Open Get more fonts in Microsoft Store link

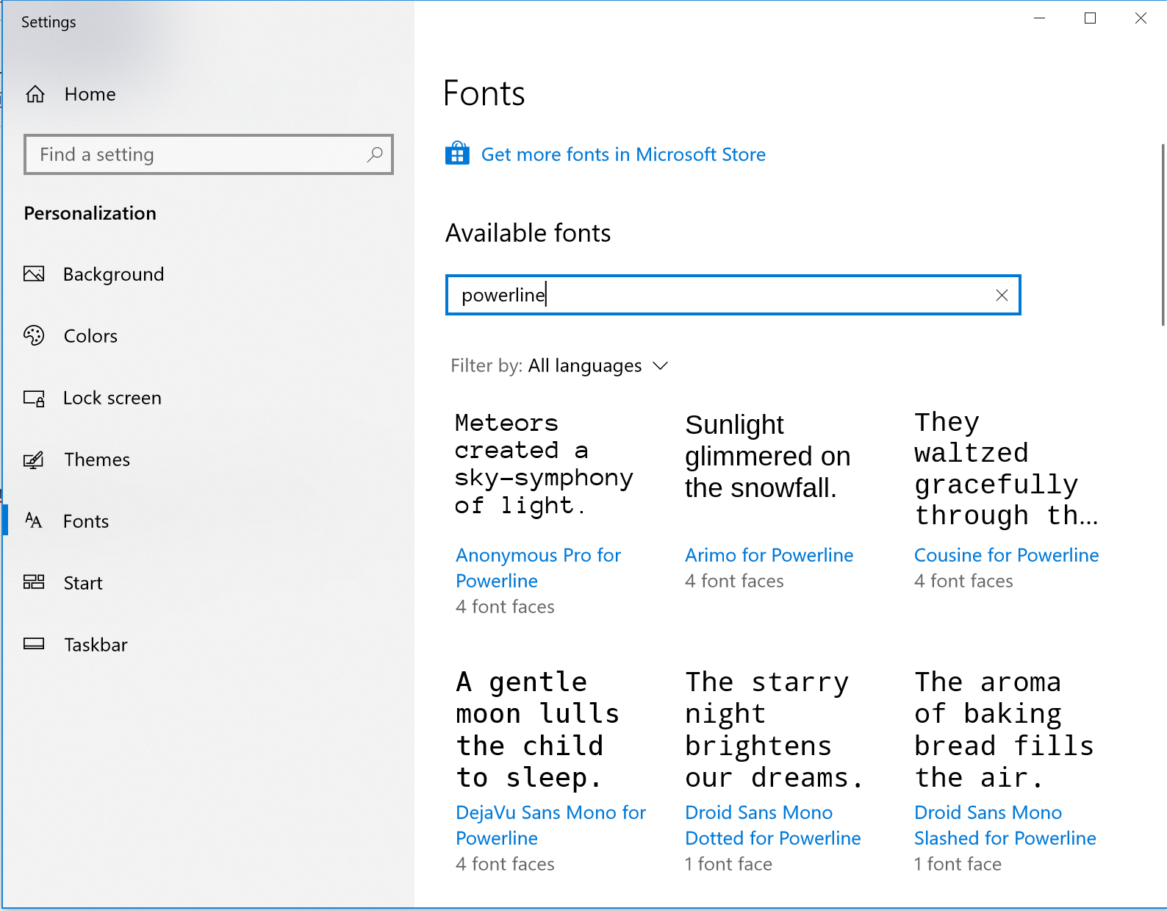622,154
